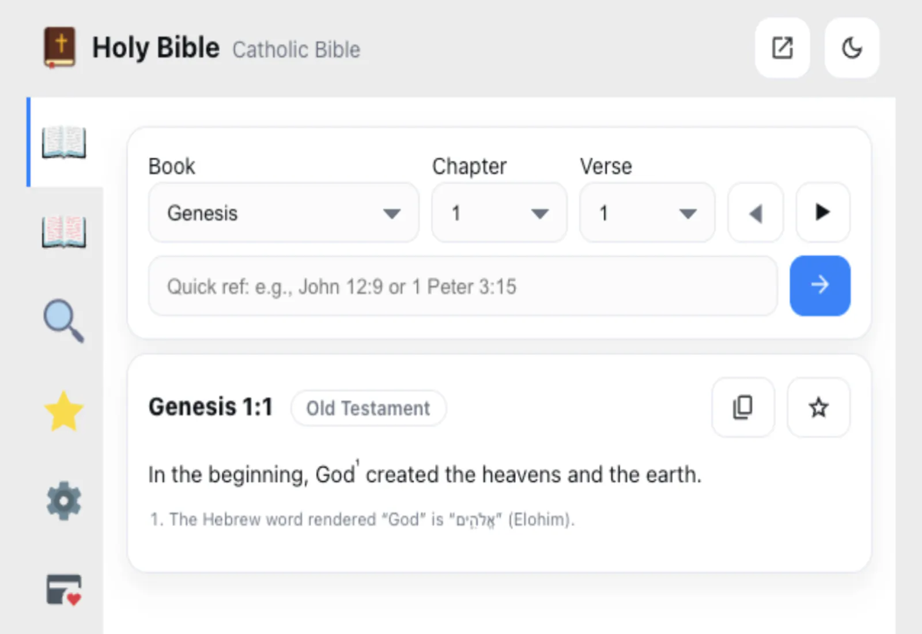Click the Holy Bible book logo icon
This screenshot has width=922, height=634.
tap(60, 47)
